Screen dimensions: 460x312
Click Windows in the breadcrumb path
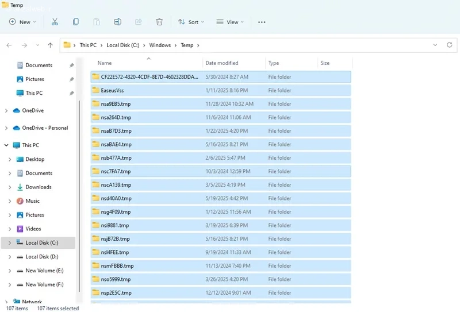click(160, 45)
